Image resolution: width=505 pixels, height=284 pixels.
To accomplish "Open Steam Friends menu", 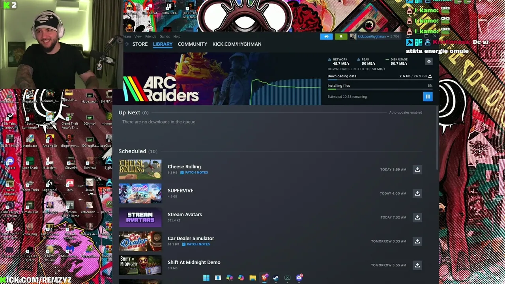I will (x=150, y=36).
